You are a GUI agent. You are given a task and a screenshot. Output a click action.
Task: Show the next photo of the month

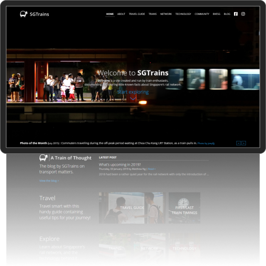[x=244, y=143]
